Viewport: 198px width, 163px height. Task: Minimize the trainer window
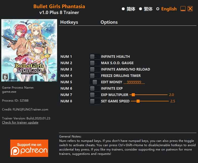point(183,9)
